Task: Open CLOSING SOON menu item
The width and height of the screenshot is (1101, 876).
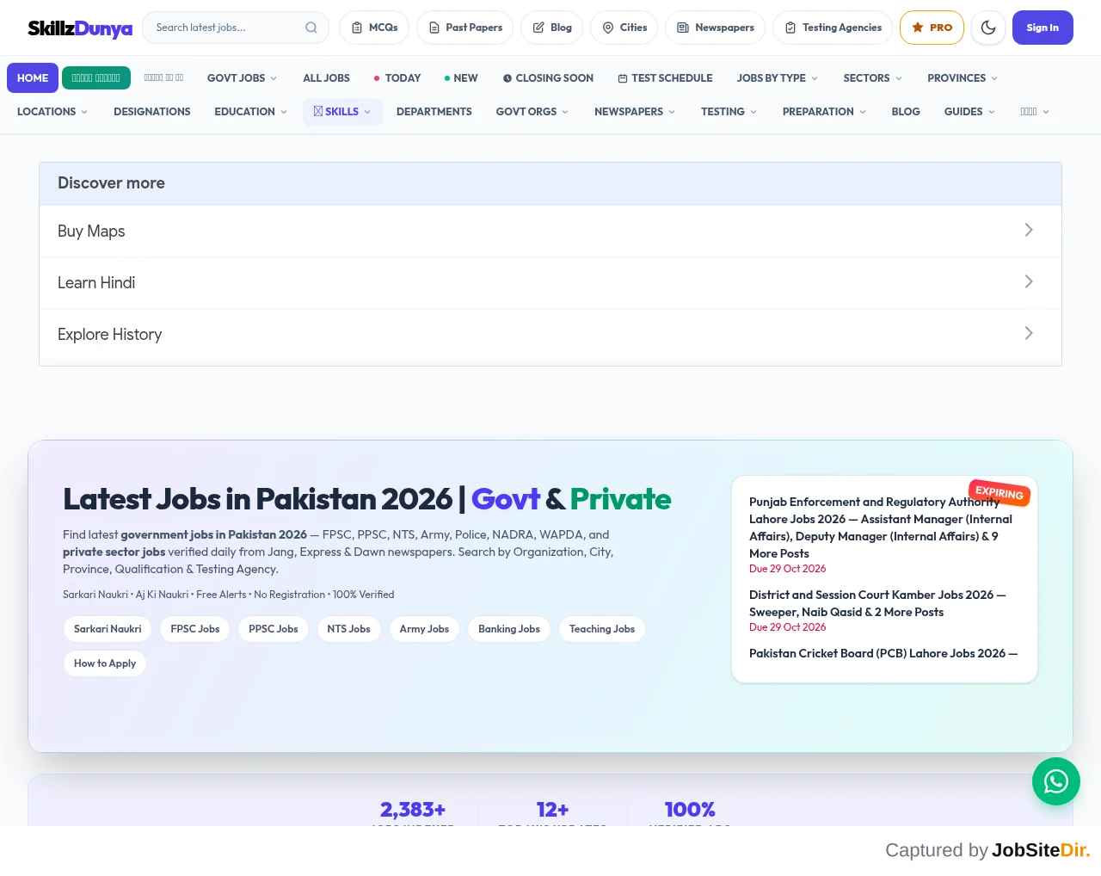Action: click(548, 78)
